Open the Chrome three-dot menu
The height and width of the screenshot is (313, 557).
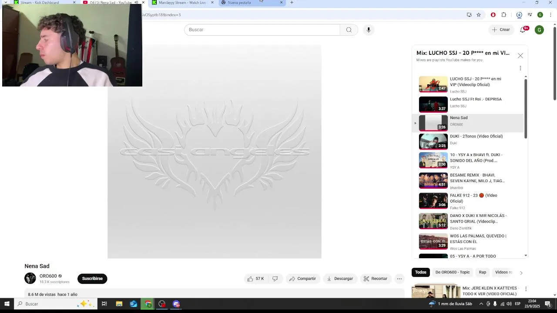click(x=550, y=15)
